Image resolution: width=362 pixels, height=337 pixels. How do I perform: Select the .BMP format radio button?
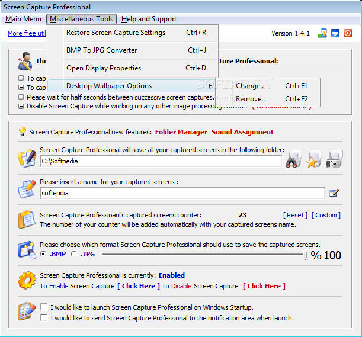[x=43, y=254]
